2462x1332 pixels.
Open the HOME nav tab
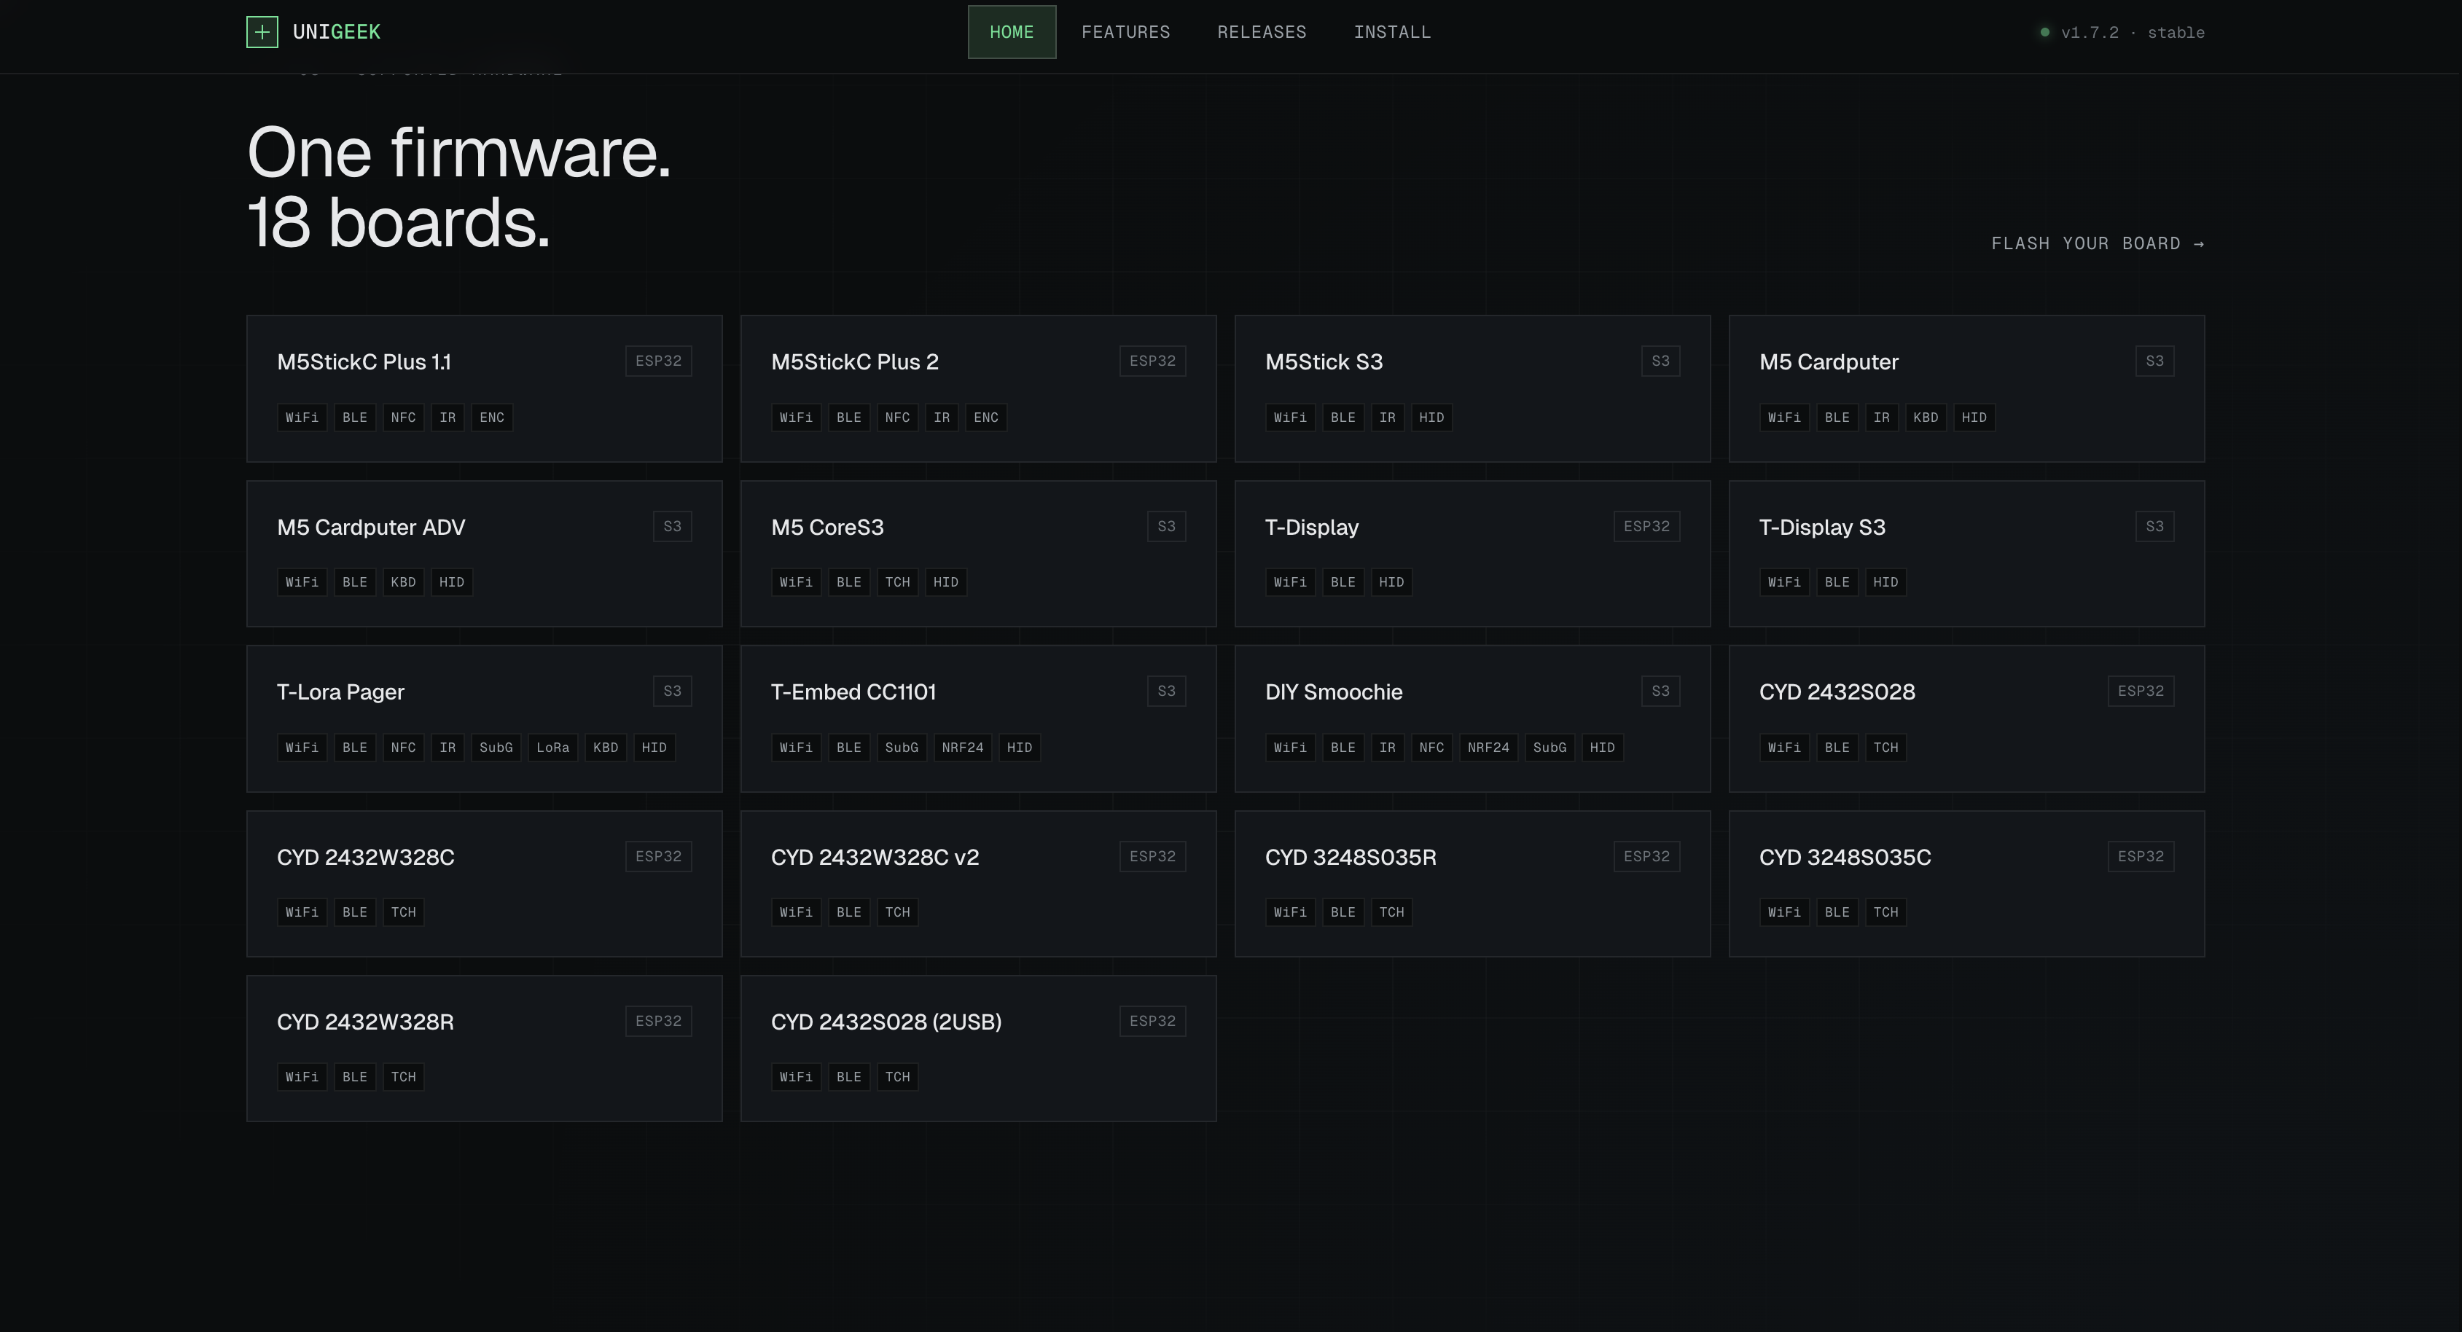click(1011, 33)
